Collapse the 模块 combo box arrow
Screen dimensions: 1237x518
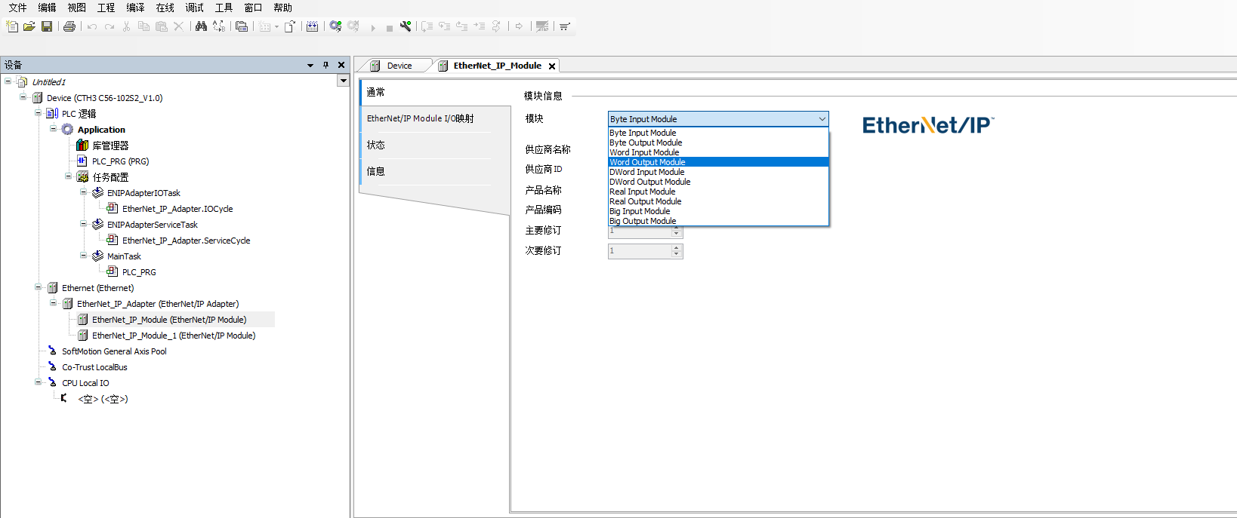tap(822, 119)
